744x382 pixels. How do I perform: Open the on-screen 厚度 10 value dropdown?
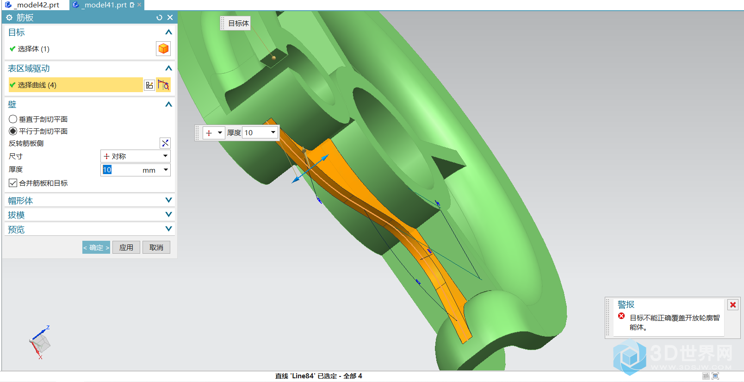click(273, 133)
